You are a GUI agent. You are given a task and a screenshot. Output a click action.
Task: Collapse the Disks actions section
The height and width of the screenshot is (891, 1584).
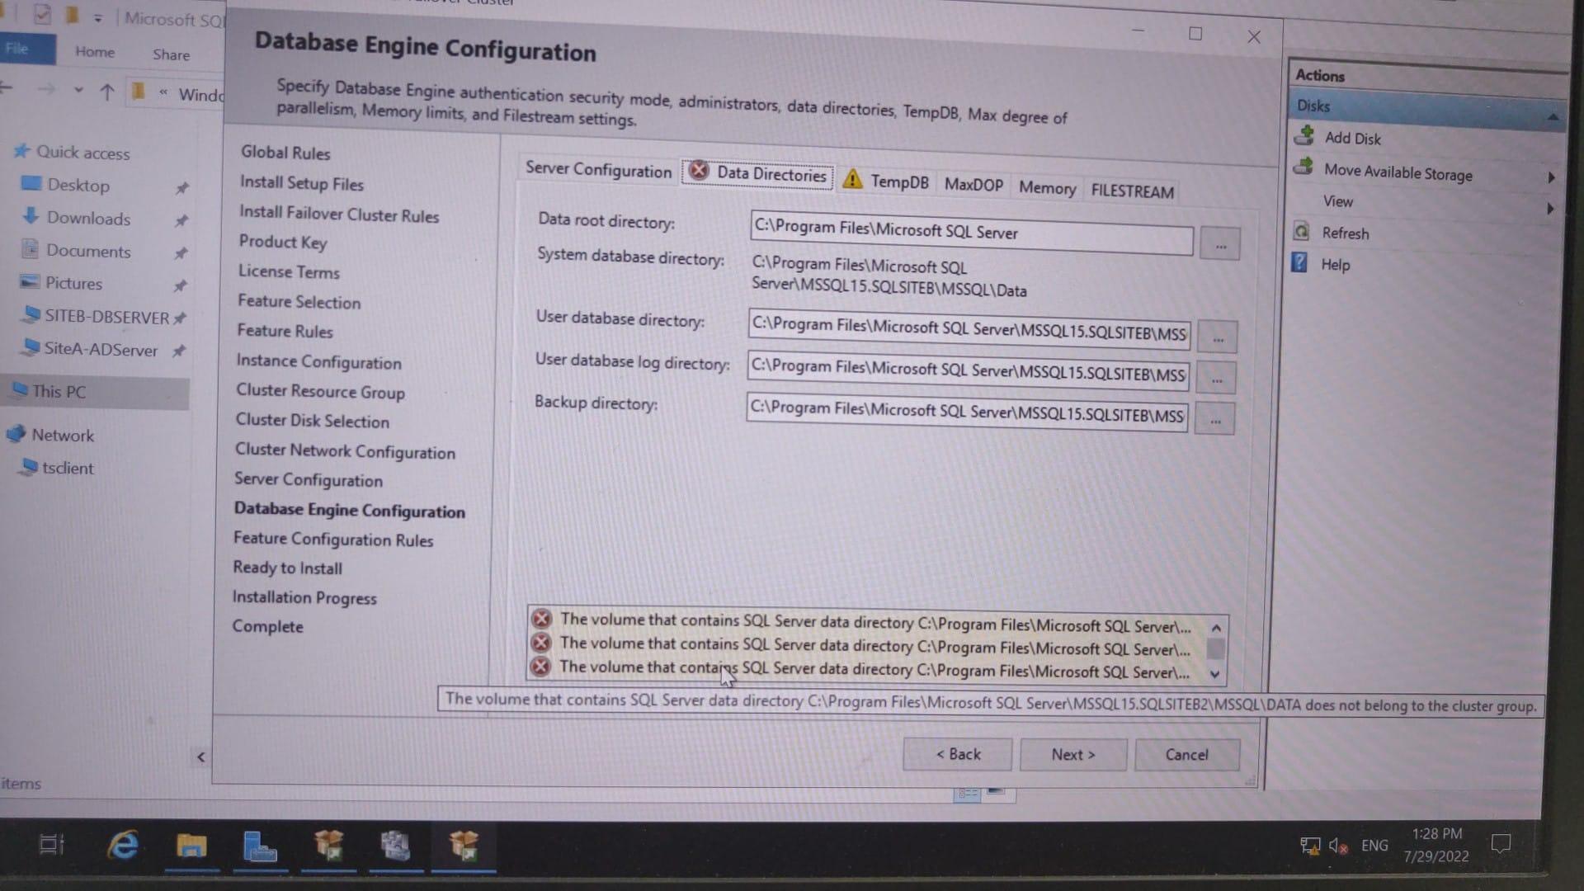coord(1553,117)
